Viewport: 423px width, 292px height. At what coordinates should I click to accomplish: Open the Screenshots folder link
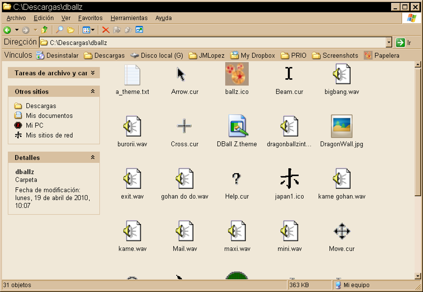335,56
